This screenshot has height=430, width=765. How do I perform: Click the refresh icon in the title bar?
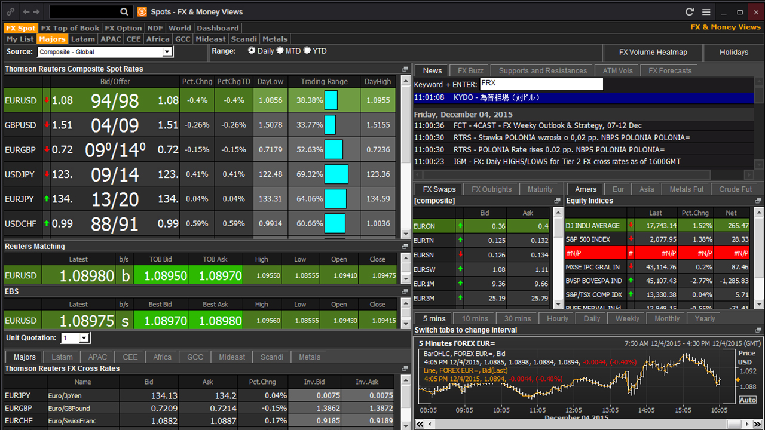click(x=690, y=12)
